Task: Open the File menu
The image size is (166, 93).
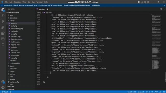Action: click(x=6, y=2)
